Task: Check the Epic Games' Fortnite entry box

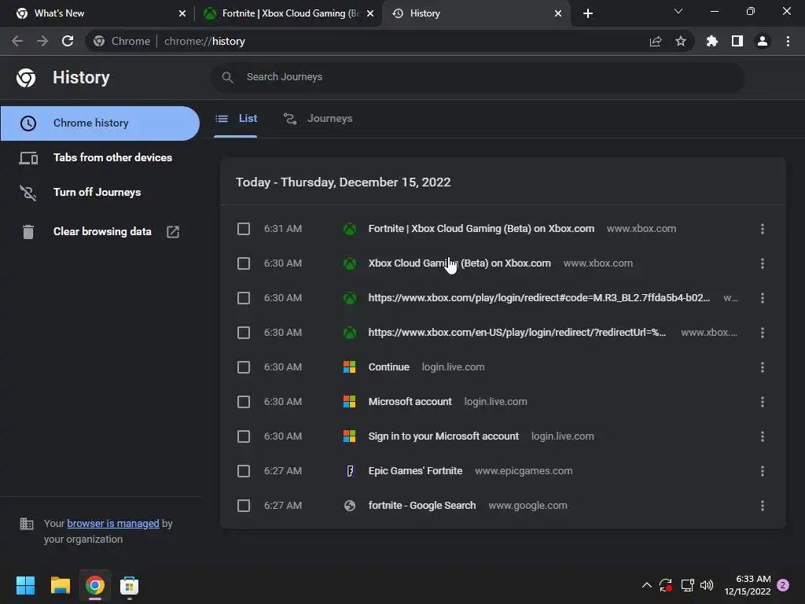Action: click(x=244, y=471)
